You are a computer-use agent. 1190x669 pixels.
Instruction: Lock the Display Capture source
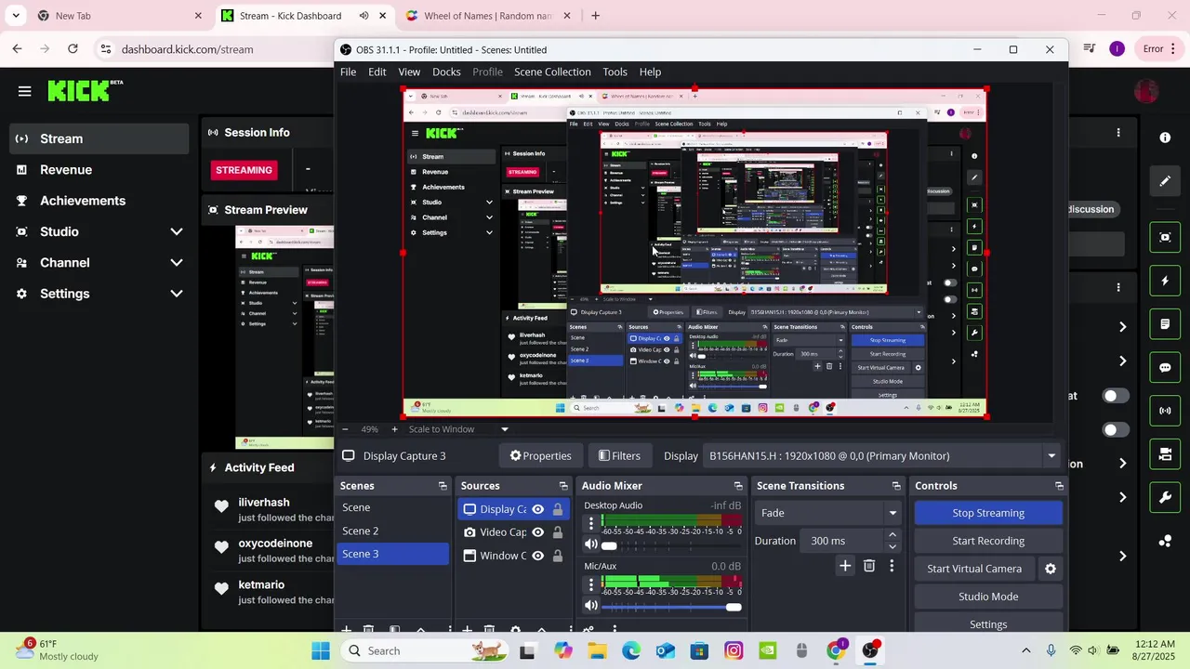coord(558,509)
